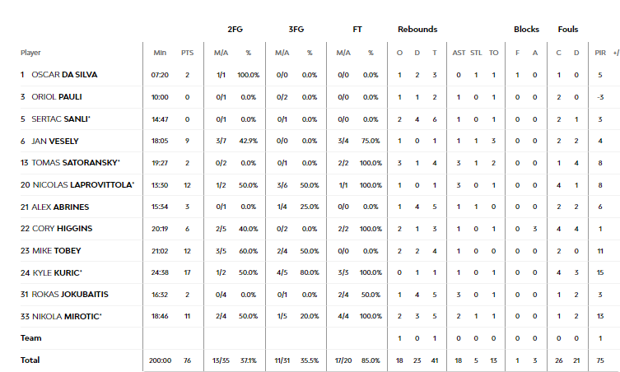Click Tomas Satoransky name
620x372 pixels.
tap(76, 162)
